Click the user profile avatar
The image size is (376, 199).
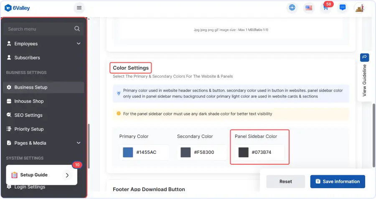click(x=359, y=8)
